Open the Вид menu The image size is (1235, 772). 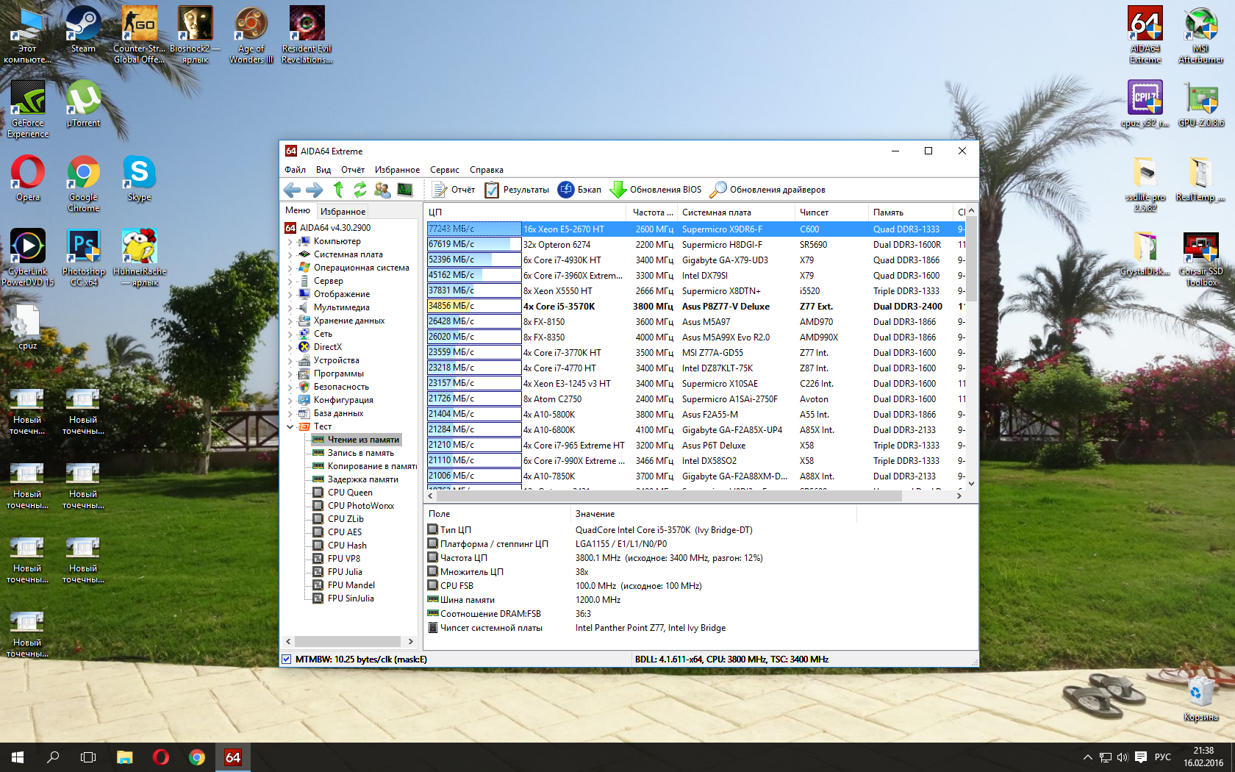click(x=323, y=170)
